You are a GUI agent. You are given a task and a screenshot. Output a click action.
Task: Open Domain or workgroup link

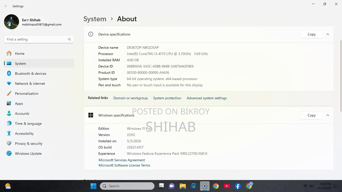click(130, 98)
